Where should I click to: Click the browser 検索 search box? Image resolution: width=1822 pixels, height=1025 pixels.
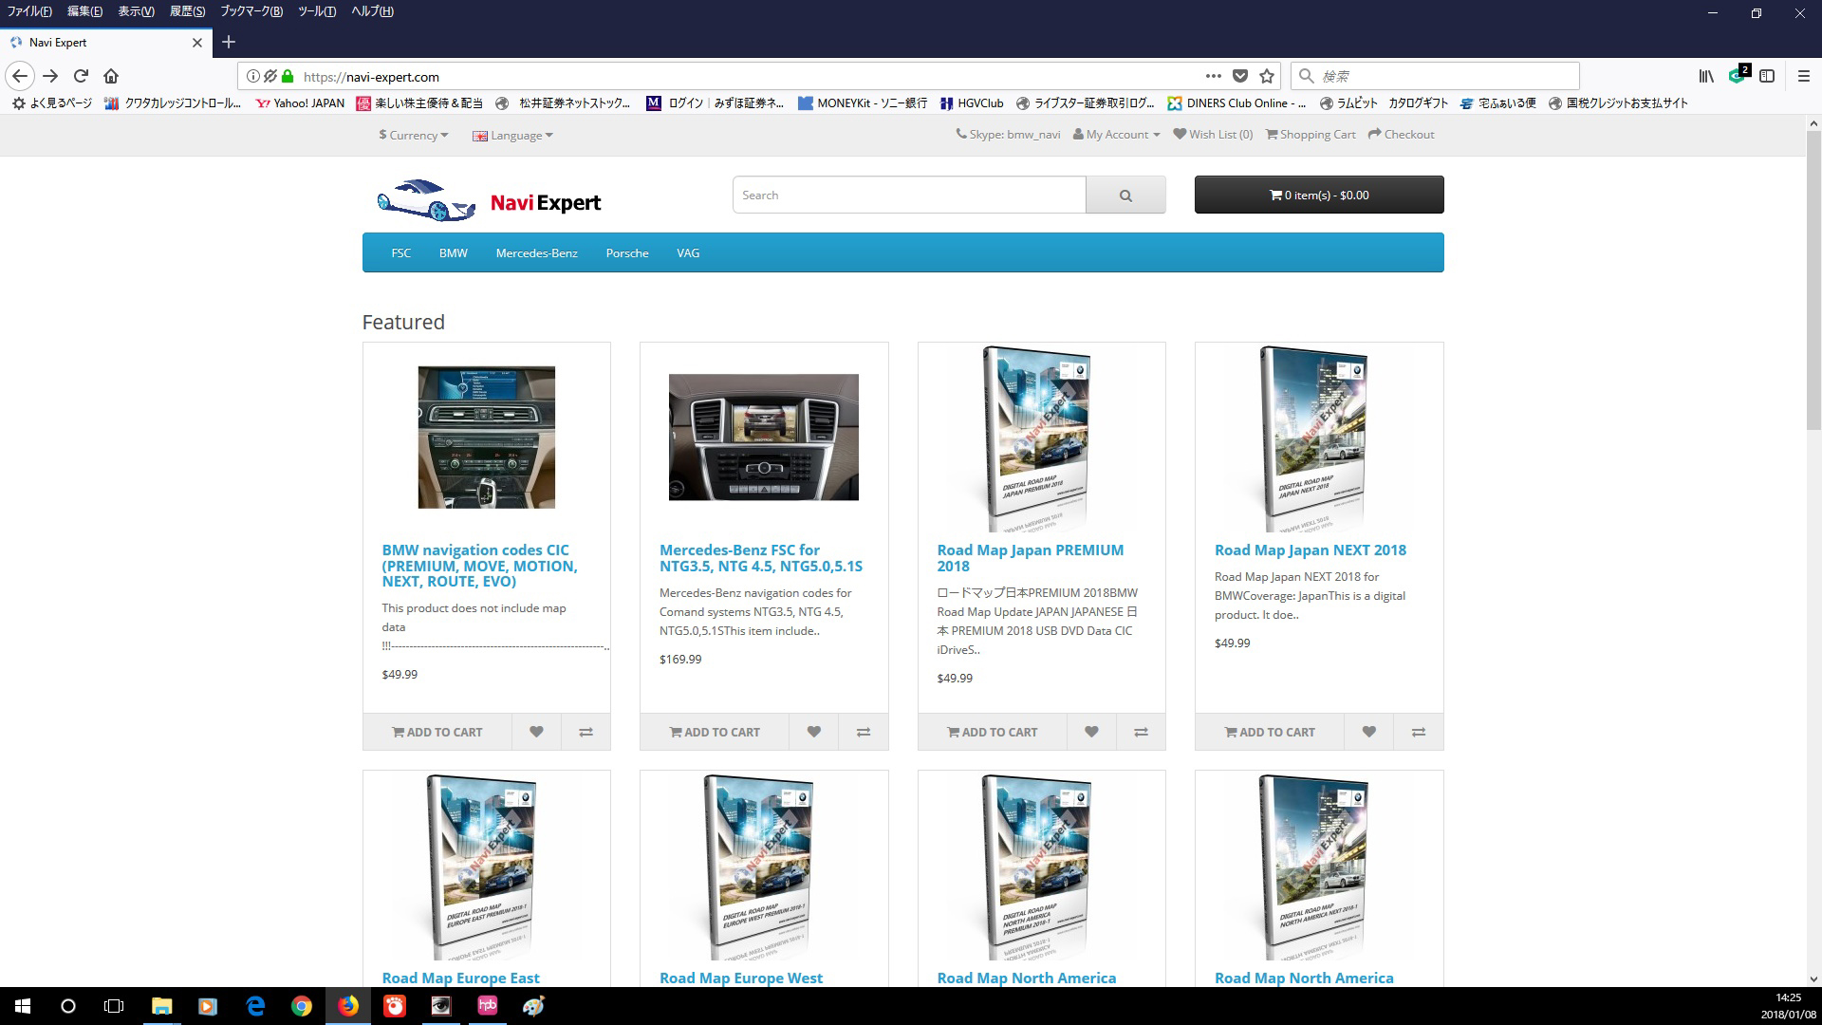pos(1435,76)
